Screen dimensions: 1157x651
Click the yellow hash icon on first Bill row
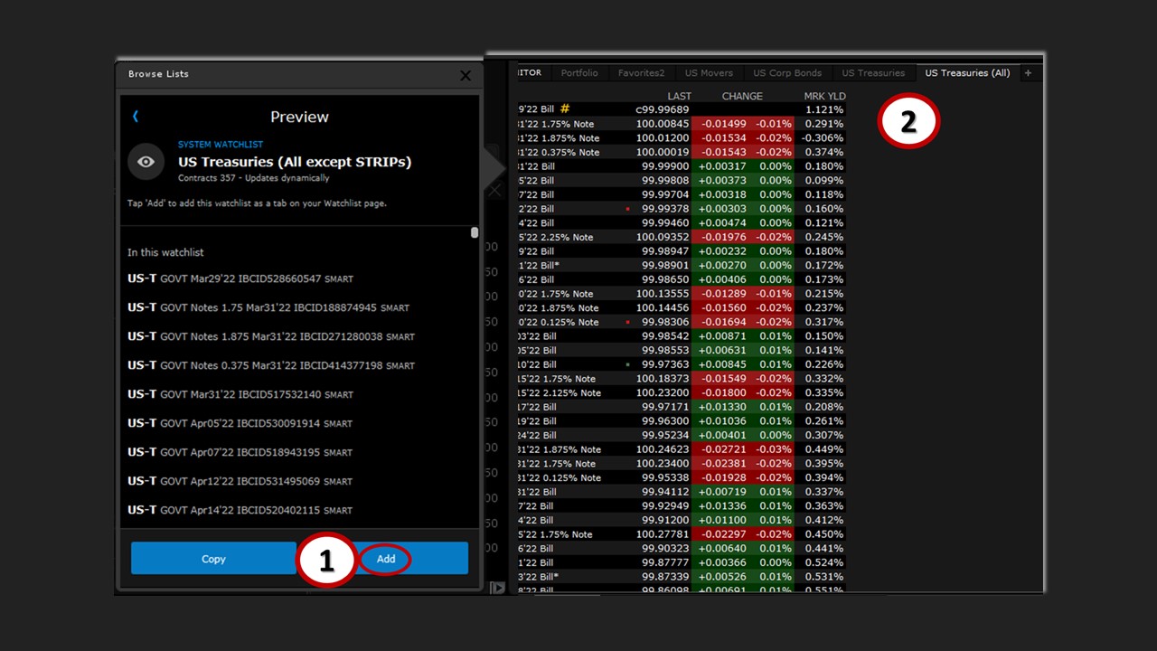[x=565, y=109]
